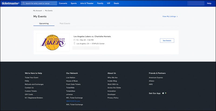The image size is (216, 111).
Task: Open the Gift Cards link
Action: click(x=29, y=94)
